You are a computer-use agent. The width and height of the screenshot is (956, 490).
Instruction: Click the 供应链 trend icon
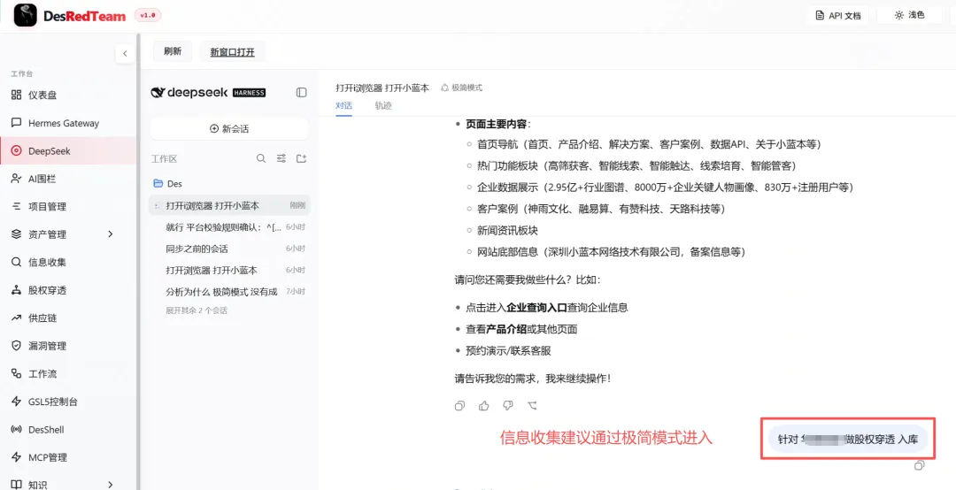pos(17,318)
